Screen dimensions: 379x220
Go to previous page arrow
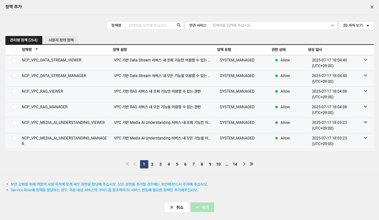coord(135,164)
